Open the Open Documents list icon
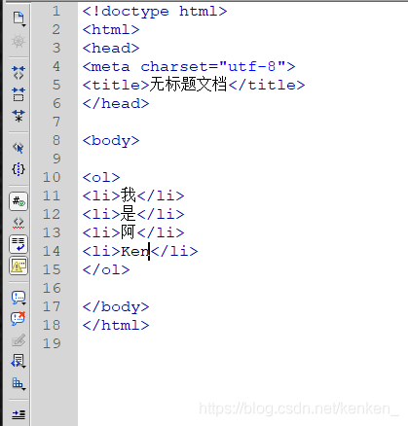This screenshot has width=408, height=426. 19,18
